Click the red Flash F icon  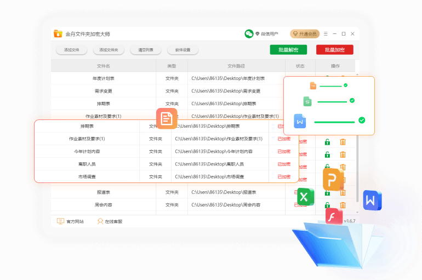[333, 216]
